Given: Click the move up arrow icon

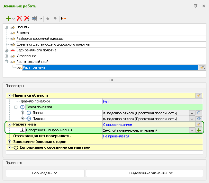Looking at the screenshot, I should point(48,19).
